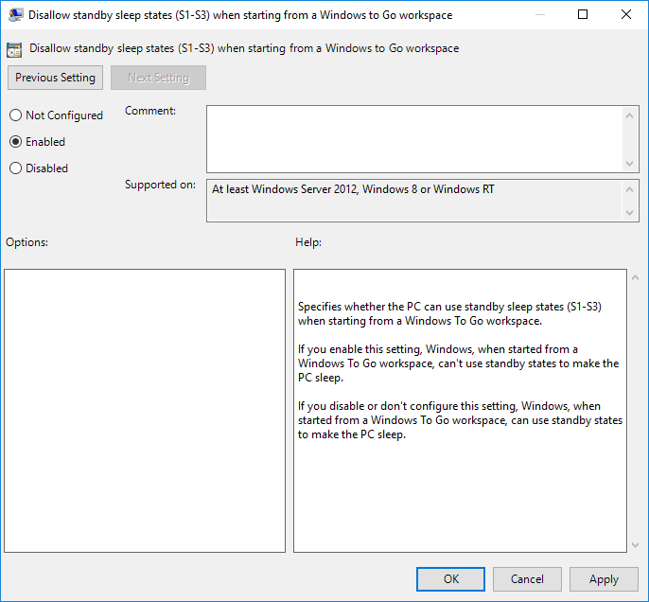Viewport: 649px width, 602px height.
Task: Maximize the policy dialog window
Action: (583, 14)
